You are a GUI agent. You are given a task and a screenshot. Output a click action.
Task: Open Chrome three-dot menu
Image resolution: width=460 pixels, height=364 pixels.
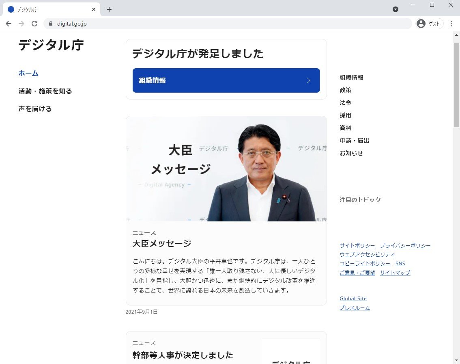pyautogui.click(x=451, y=24)
